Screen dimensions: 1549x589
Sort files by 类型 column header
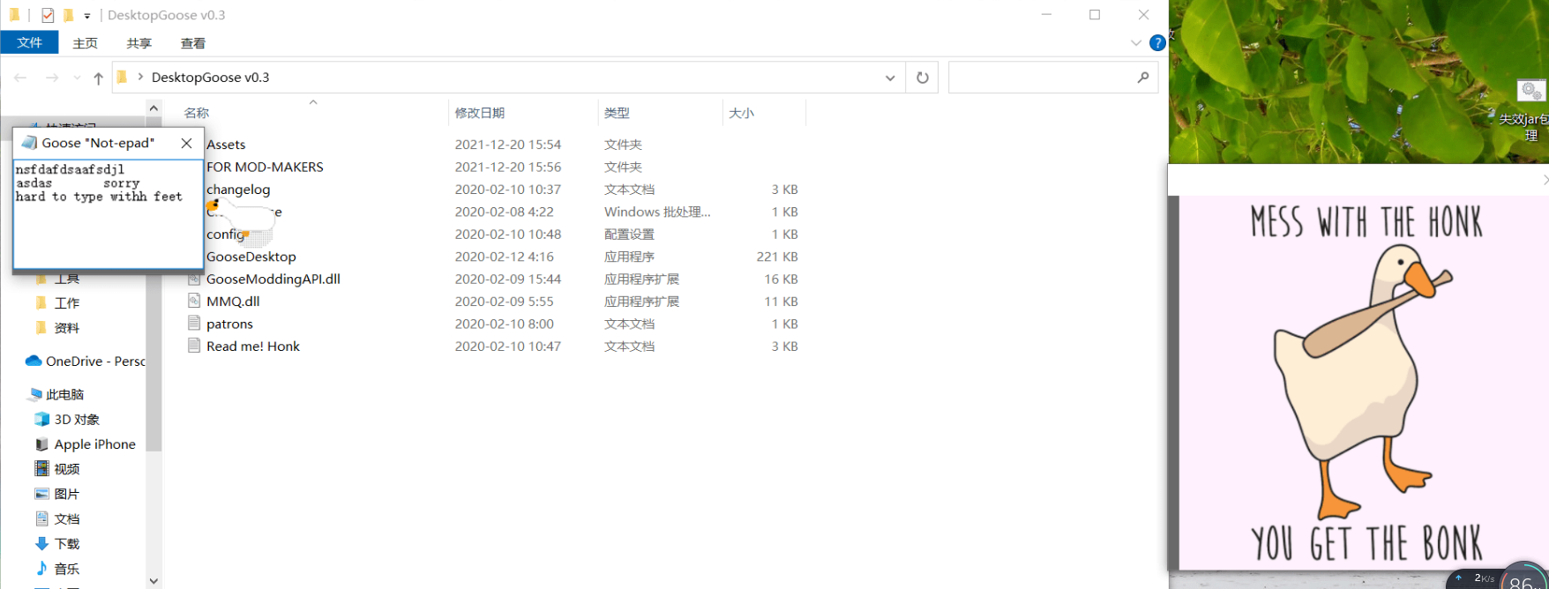(x=617, y=113)
